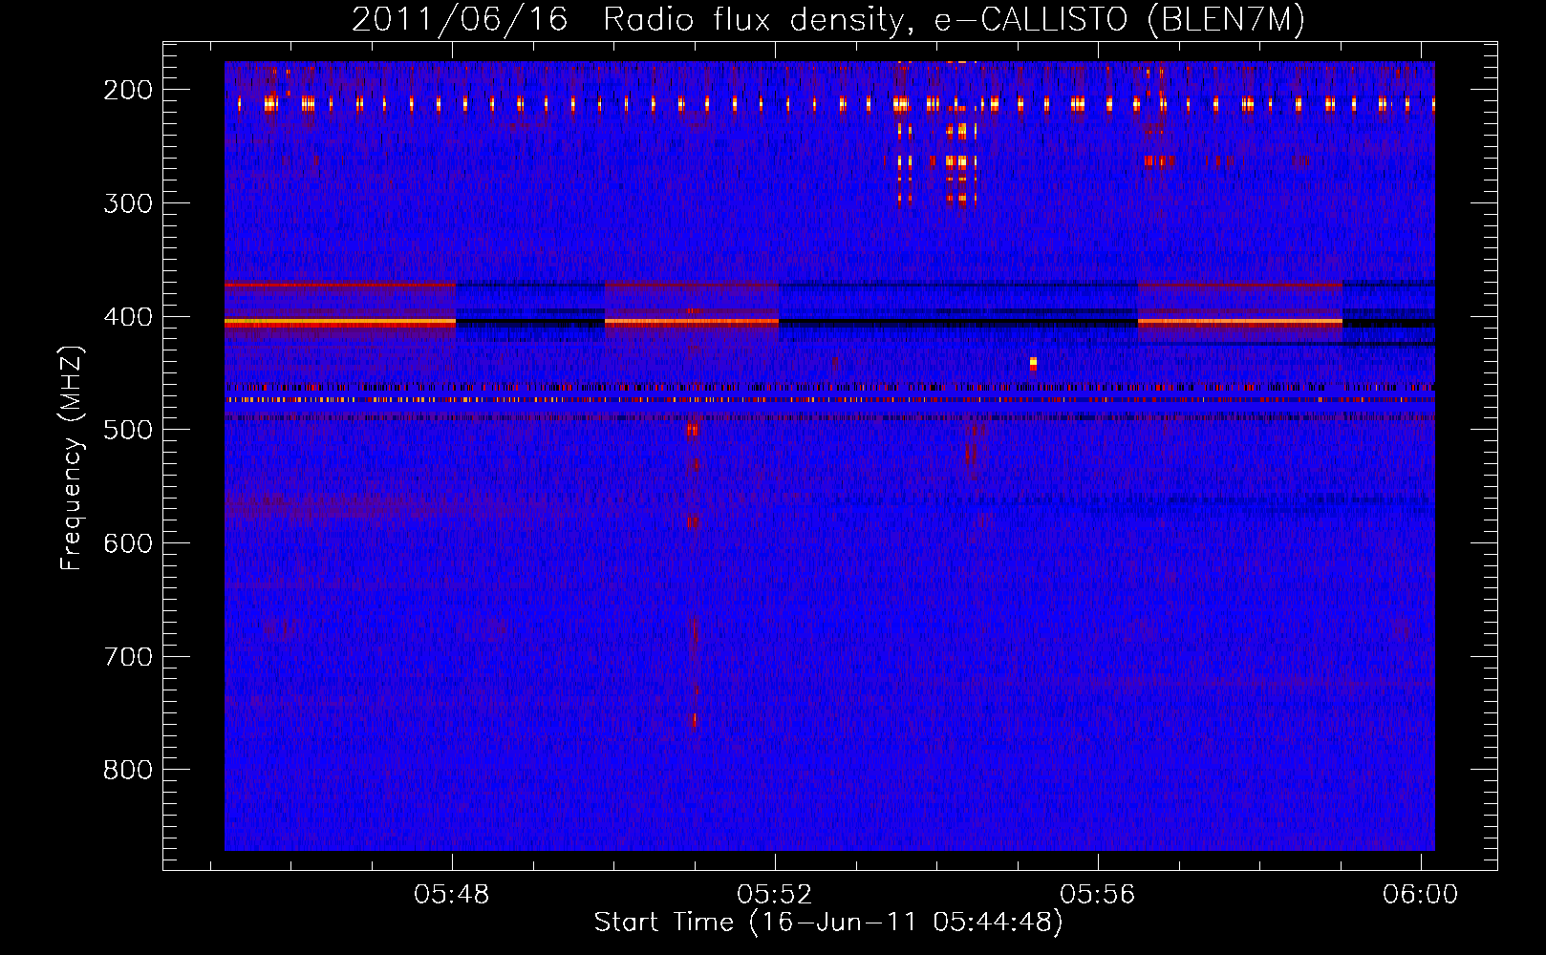Click the bright spot near 440 MHz after 05:55
Image resolution: width=1546 pixels, height=955 pixels.
coord(1033,363)
